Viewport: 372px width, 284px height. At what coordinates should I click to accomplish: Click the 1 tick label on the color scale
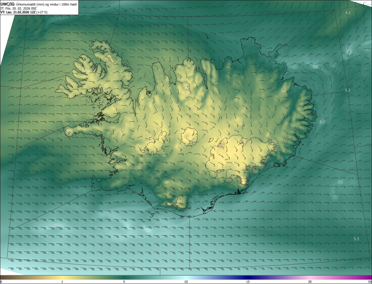(x=62, y=282)
